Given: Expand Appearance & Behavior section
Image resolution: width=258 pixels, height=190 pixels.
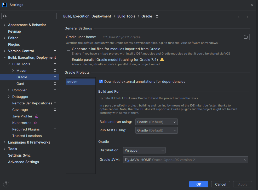Looking at the screenshot, I should pyautogui.click(x=5, y=25).
